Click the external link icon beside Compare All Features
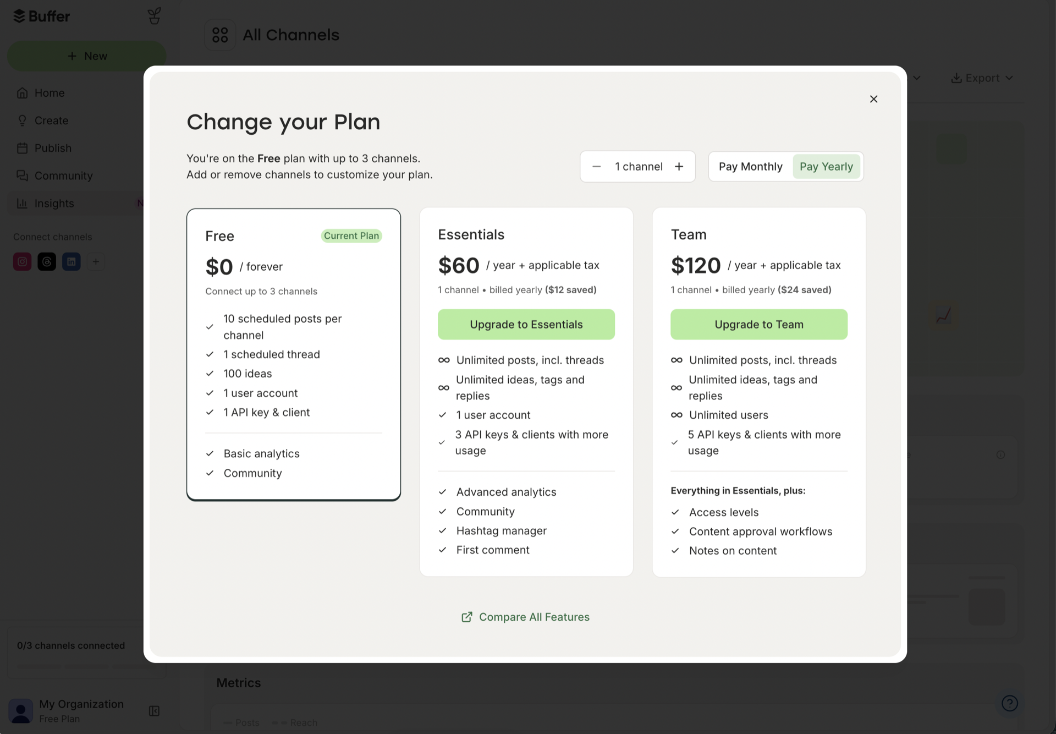1056x734 pixels. click(466, 617)
